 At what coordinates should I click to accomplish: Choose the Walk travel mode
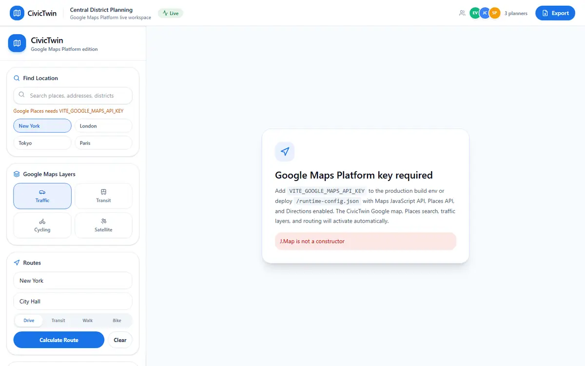[88, 321]
